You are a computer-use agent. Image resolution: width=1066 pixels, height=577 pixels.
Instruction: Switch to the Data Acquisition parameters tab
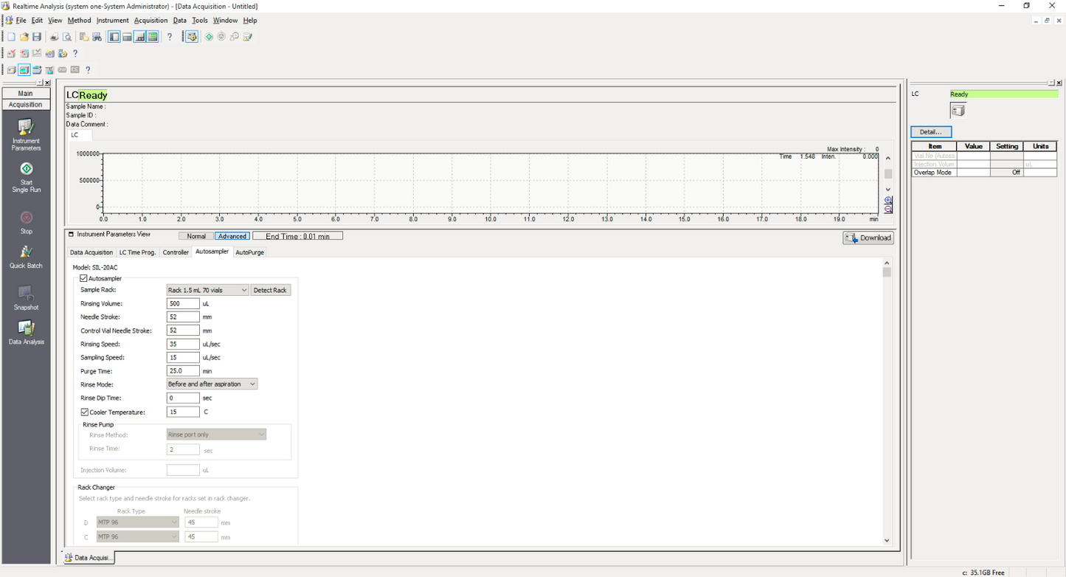tap(91, 252)
